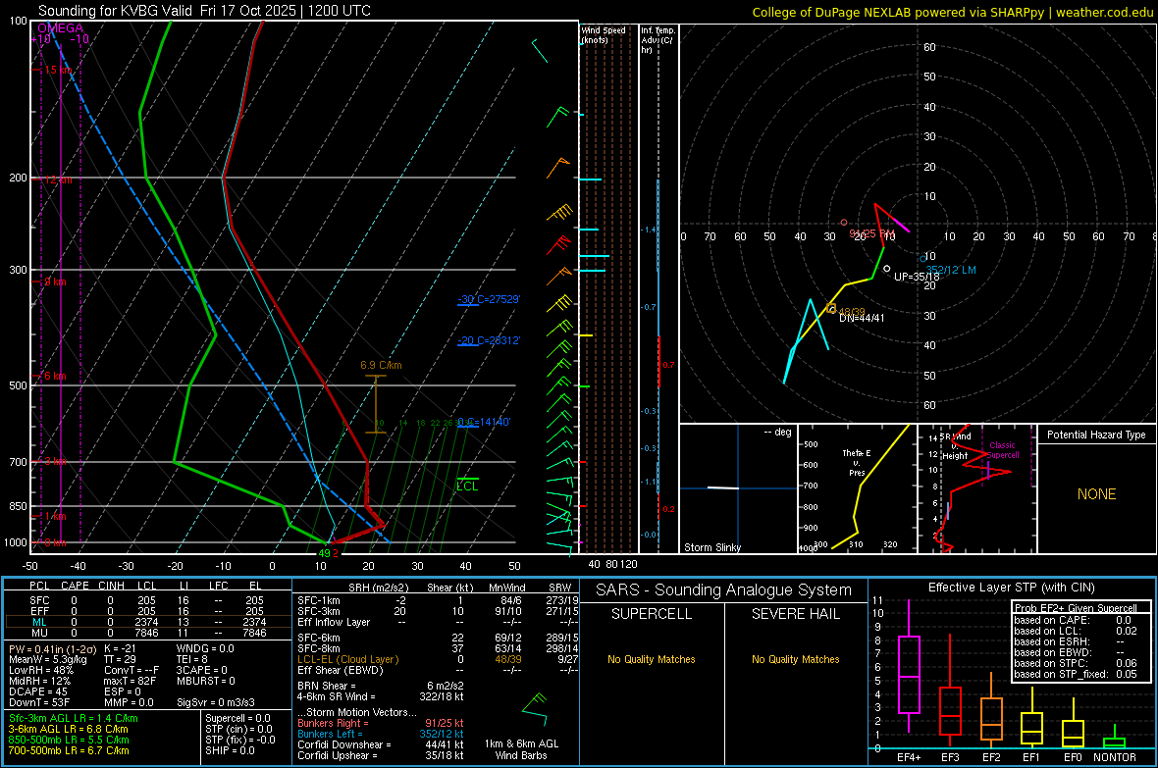1158x768 pixels.
Task: Click the 'Wind Speed (knots)' panel header
Action: tap(604, 34)
